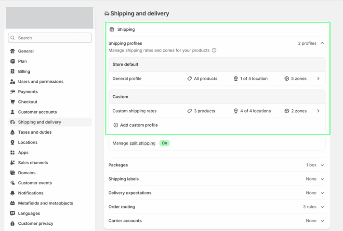Click the Domains icon in sidebar
This screenshot has height=231, width=343.
point(13,173)
